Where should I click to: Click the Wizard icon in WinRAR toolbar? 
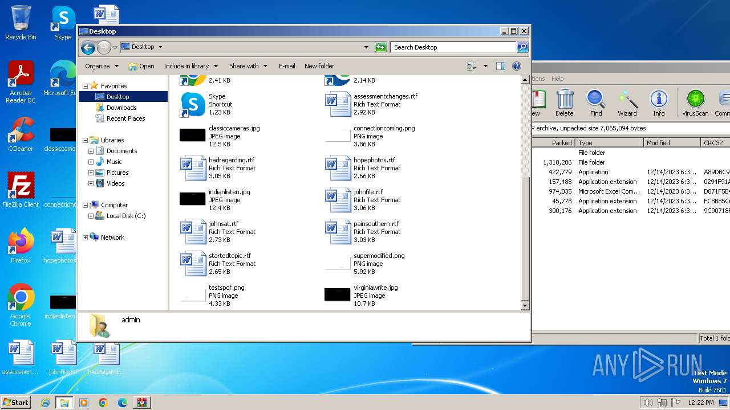pyautogui.click(x=627, y=103)
